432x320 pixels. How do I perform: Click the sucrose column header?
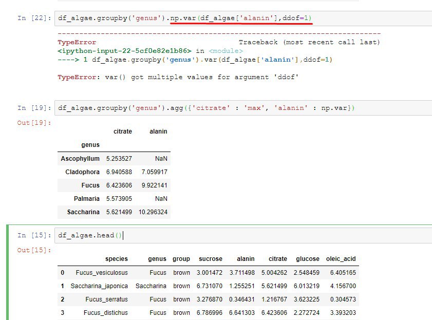[211, 259]
